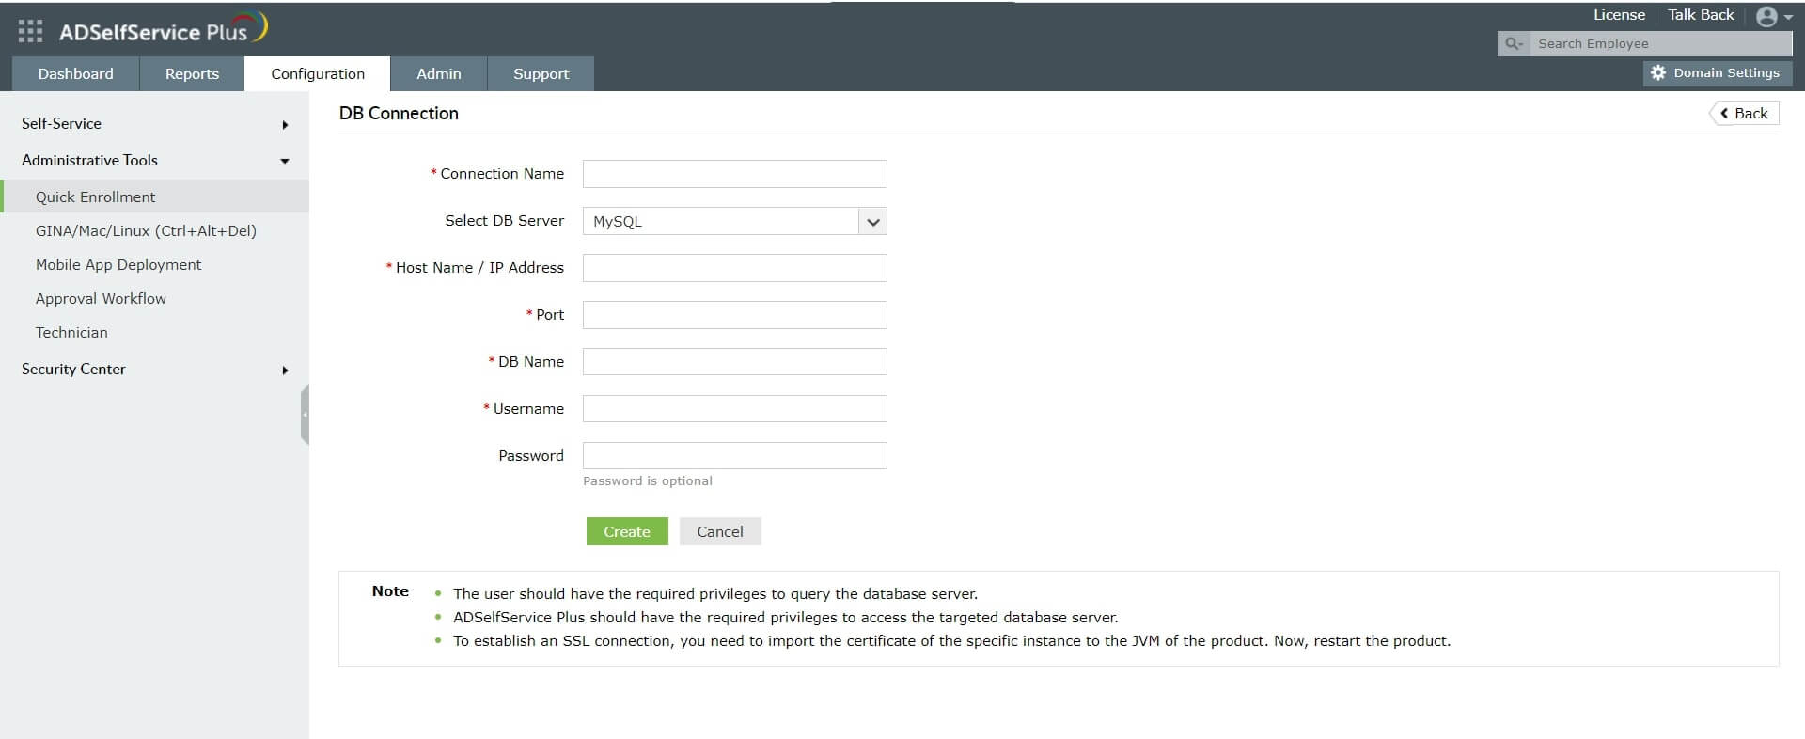Click the green Create button

pos(626,531)
